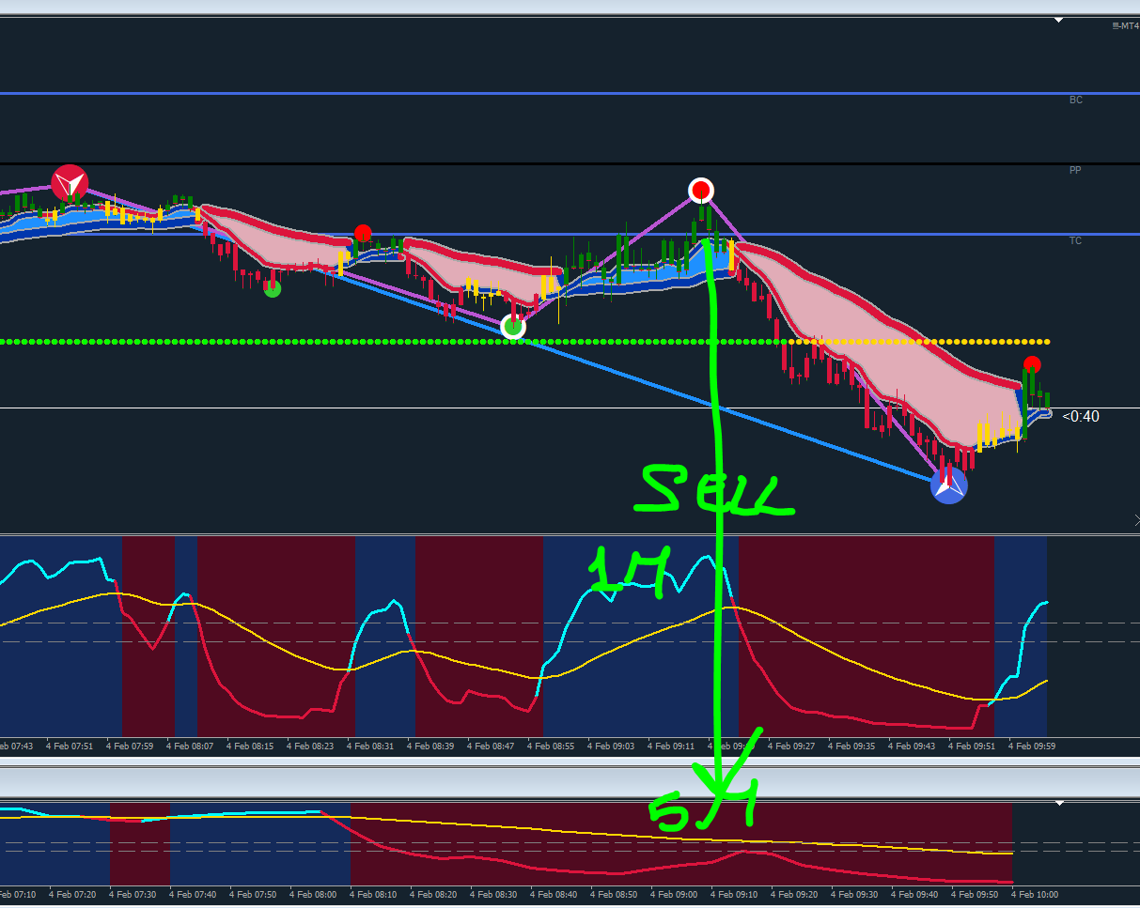The image size is (1140, 908).
Task: Click the small red dot above the TC line
Action: (363, 233)
